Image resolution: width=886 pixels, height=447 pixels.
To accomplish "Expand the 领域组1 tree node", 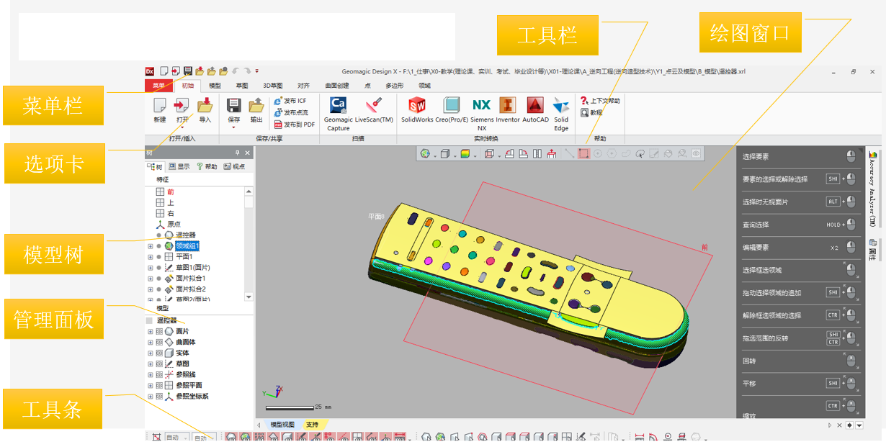I will coord(151,245).
